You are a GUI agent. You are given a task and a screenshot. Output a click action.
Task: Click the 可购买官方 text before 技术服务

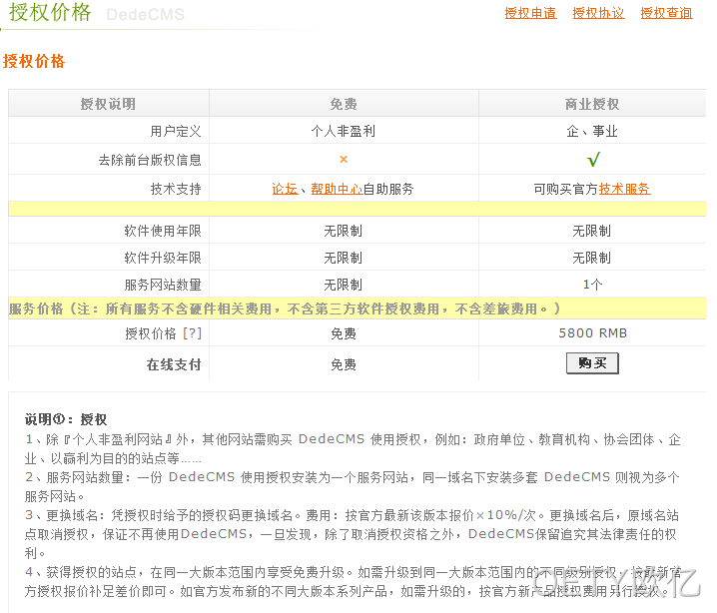pyautogui.click(x=566, y=189)
